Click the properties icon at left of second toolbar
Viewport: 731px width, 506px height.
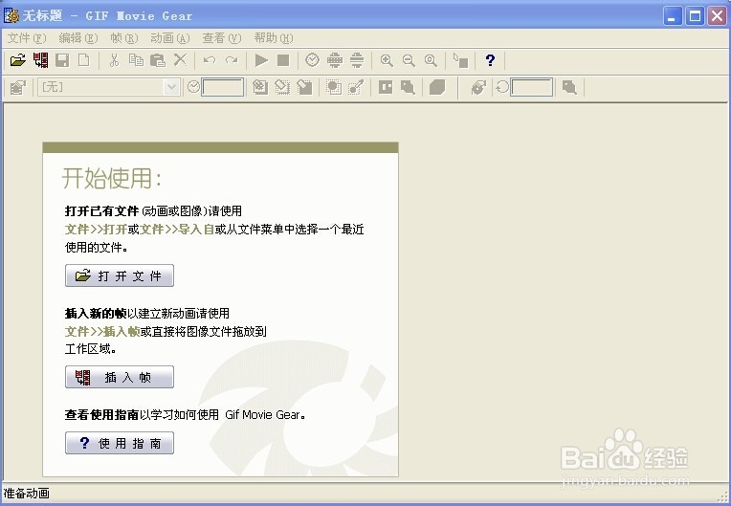pyautogui.click(x=18, y=87)
